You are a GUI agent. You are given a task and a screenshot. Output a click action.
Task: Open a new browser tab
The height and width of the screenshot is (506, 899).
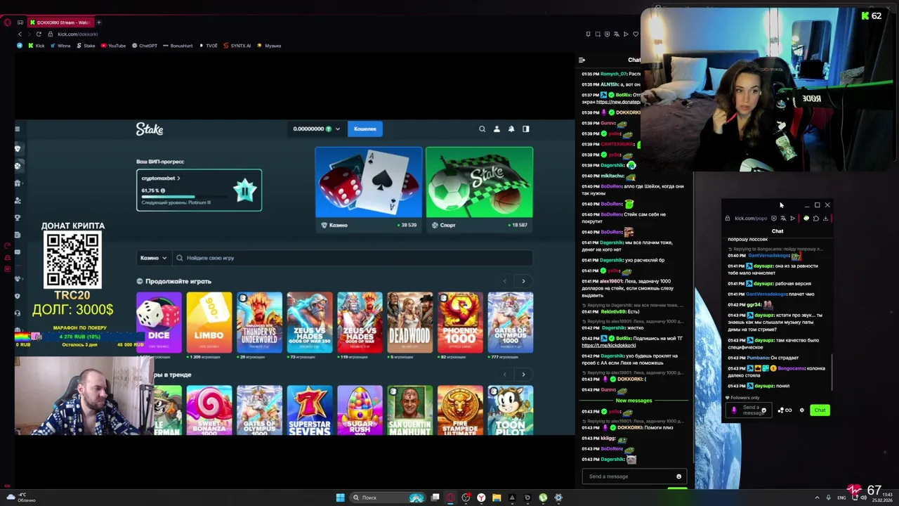pyautogui.click(x=98, y=22)
